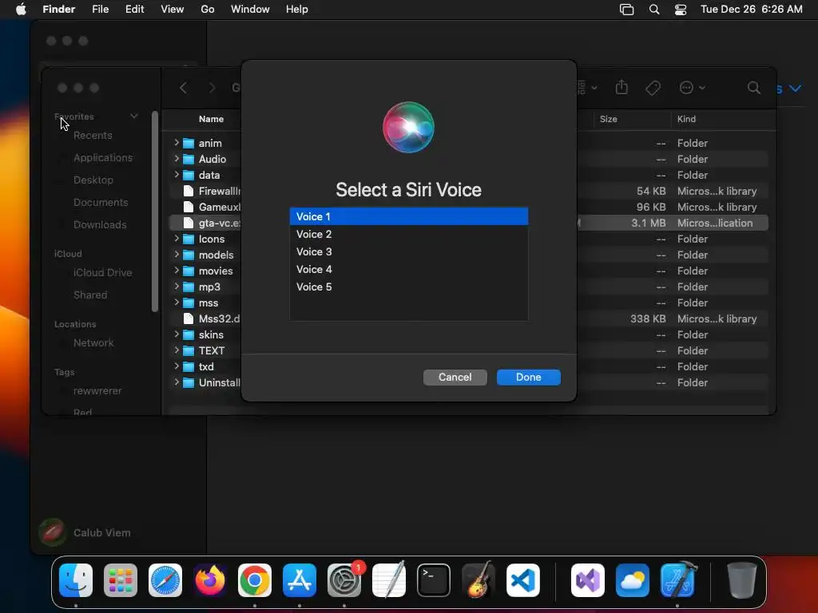
Task: Open Launchpad in the Dock
Action: click(121, 580)
